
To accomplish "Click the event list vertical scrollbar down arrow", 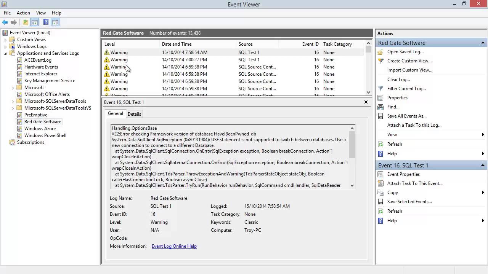I will (x=368, y=92).
